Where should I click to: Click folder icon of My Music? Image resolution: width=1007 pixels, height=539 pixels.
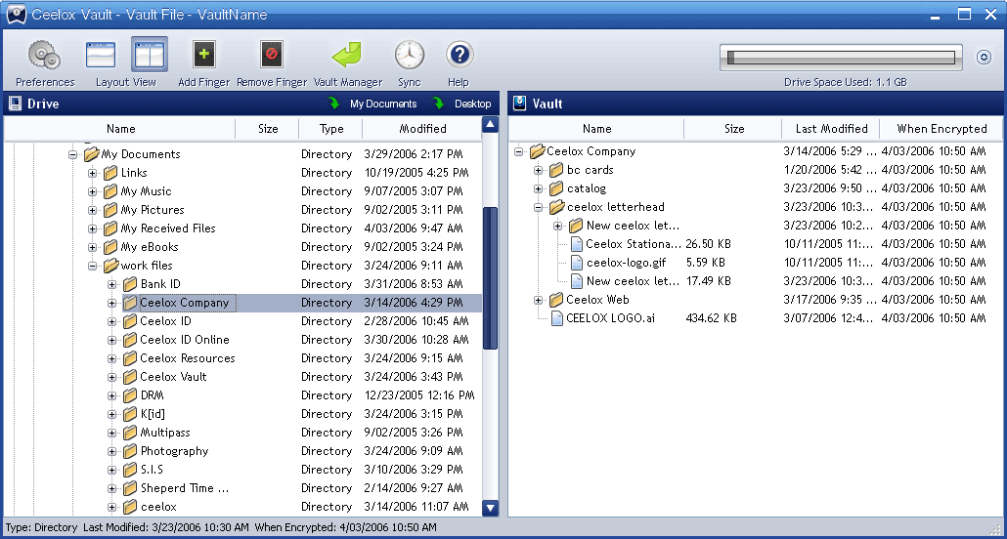[110, 191]
